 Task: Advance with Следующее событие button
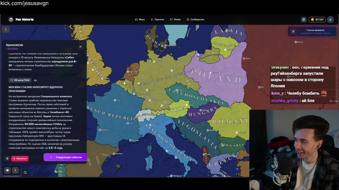(65, 157)
